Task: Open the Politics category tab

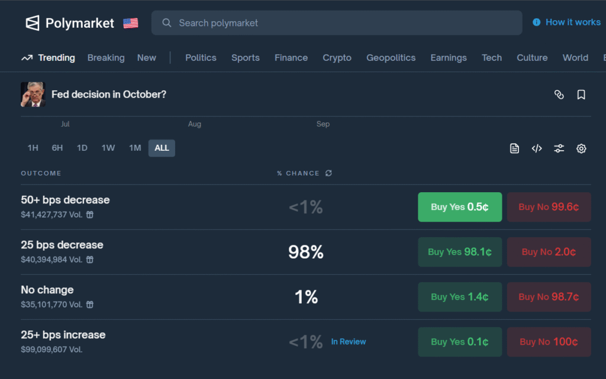Action: coord(201,58)
